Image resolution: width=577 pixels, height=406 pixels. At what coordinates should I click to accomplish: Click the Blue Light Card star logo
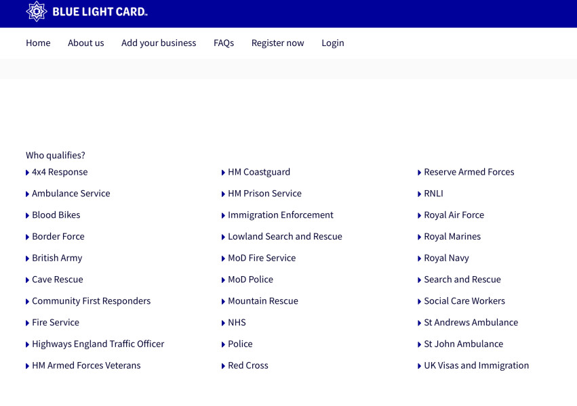tap(37, 12)
